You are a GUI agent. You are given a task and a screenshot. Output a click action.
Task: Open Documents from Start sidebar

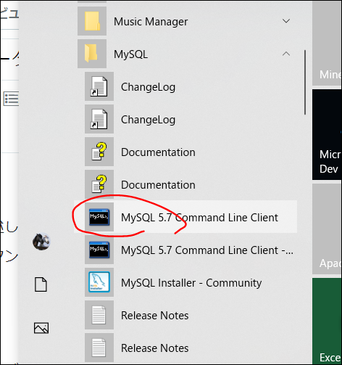(41, 284)
